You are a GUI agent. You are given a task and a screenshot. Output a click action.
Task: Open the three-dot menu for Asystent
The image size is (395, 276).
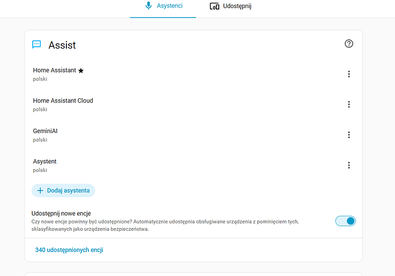coord(349,165)
